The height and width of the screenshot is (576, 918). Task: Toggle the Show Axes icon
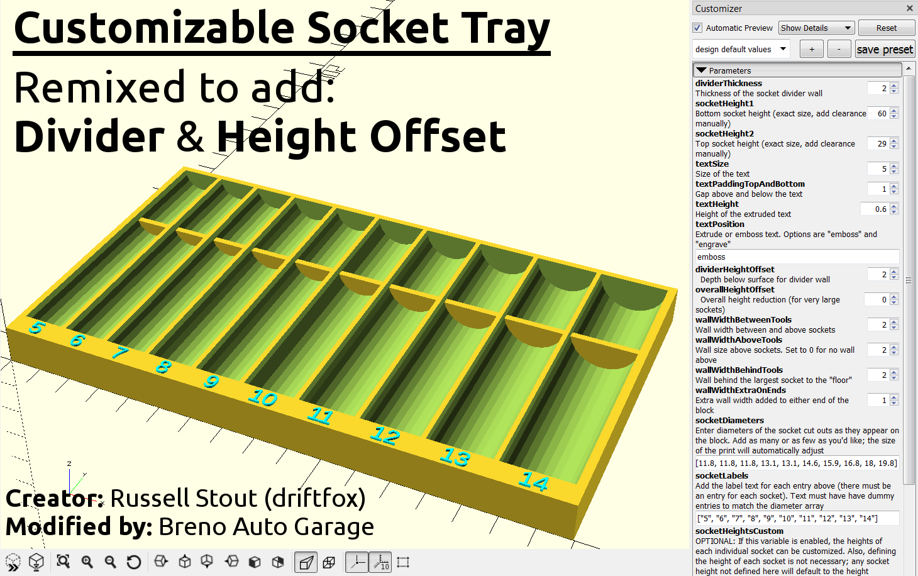point(357,562)
